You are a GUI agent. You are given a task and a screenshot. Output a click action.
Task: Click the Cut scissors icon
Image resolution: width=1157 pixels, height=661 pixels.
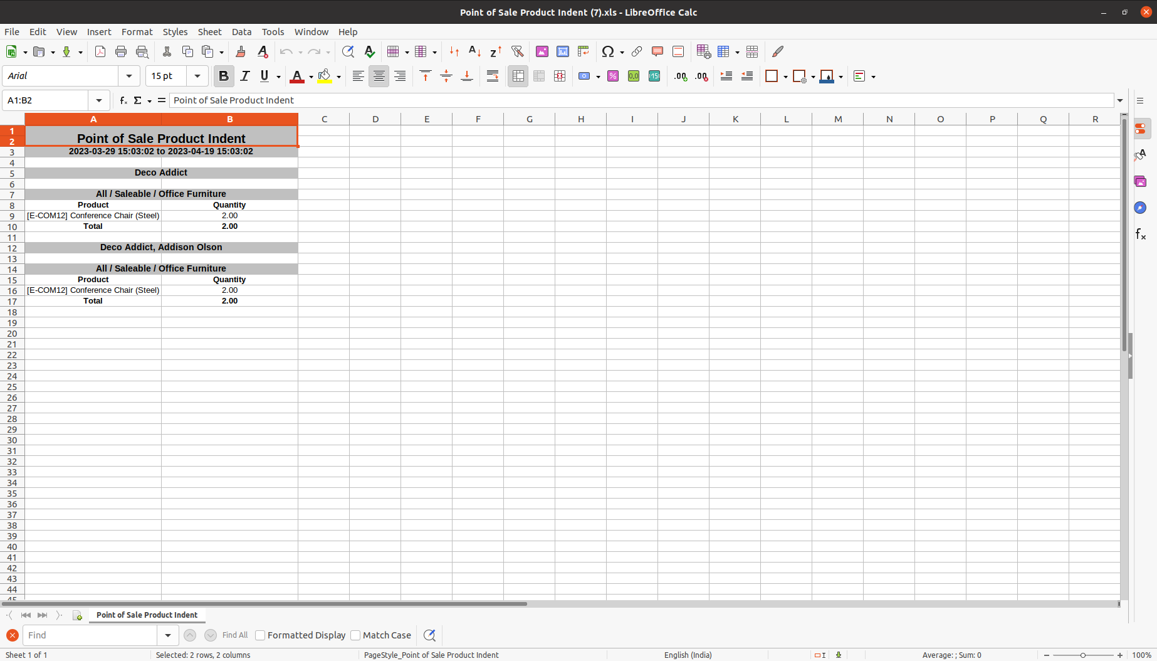tap(167, 52)
